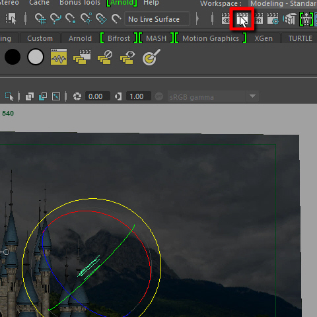Image resolution: width=317 pixels, height=317 pixels.
Task: Open the Help menu
Action: 151,3
